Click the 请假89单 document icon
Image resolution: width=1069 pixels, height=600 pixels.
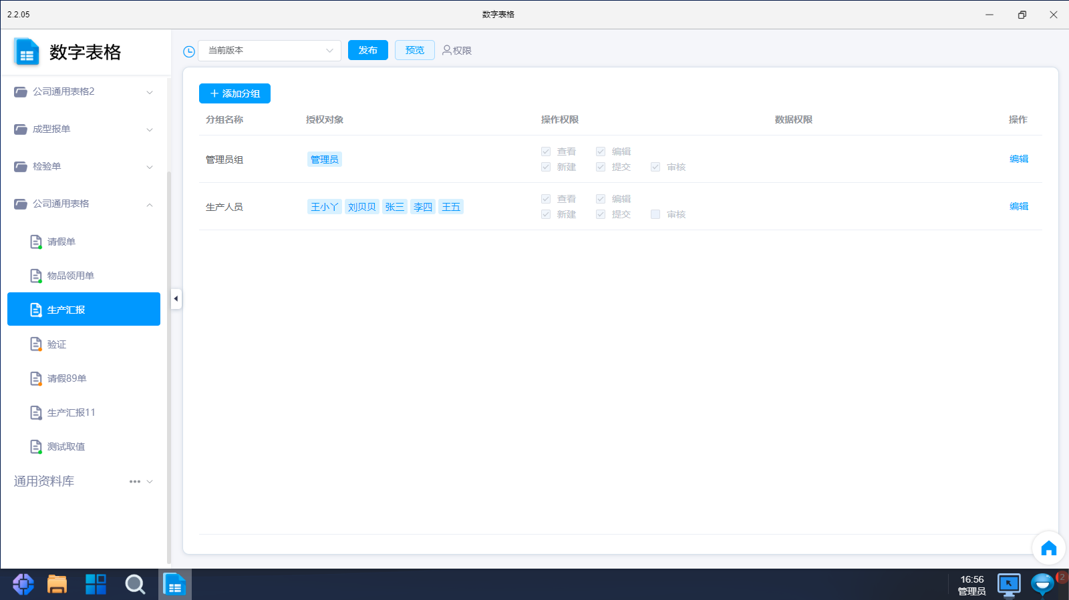36,378
